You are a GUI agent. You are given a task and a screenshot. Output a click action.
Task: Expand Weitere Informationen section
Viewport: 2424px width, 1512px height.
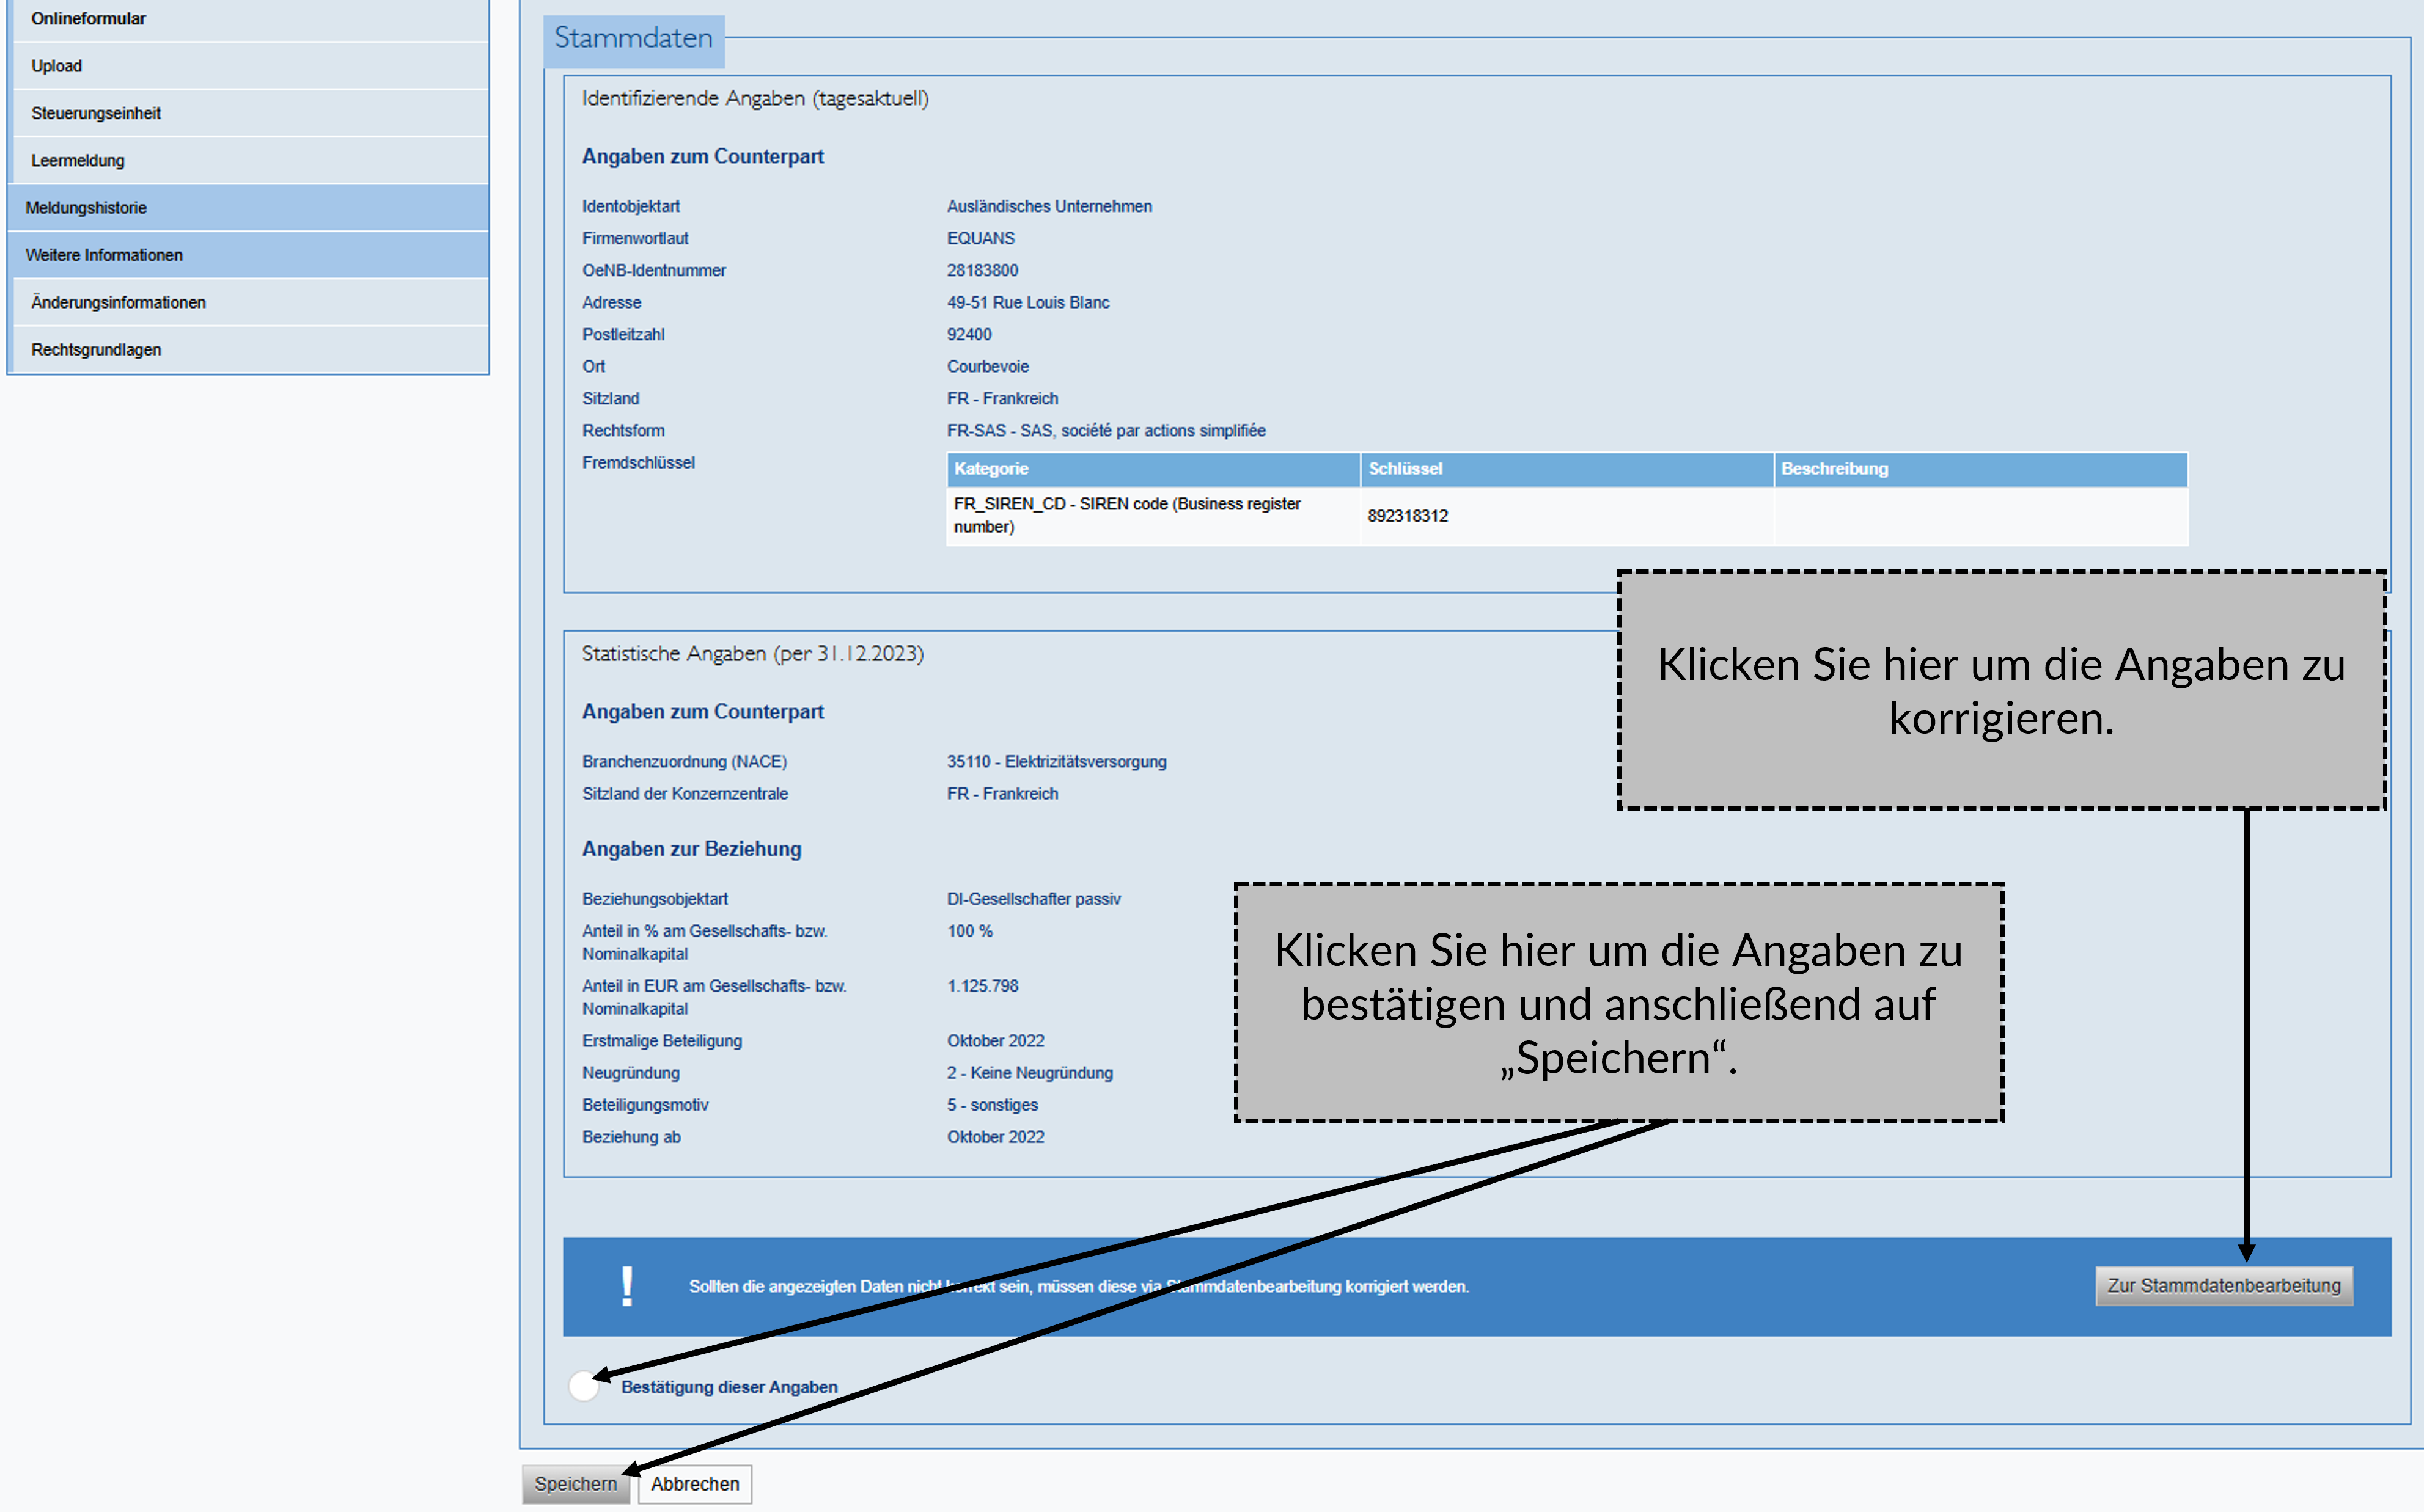point(104,255)
